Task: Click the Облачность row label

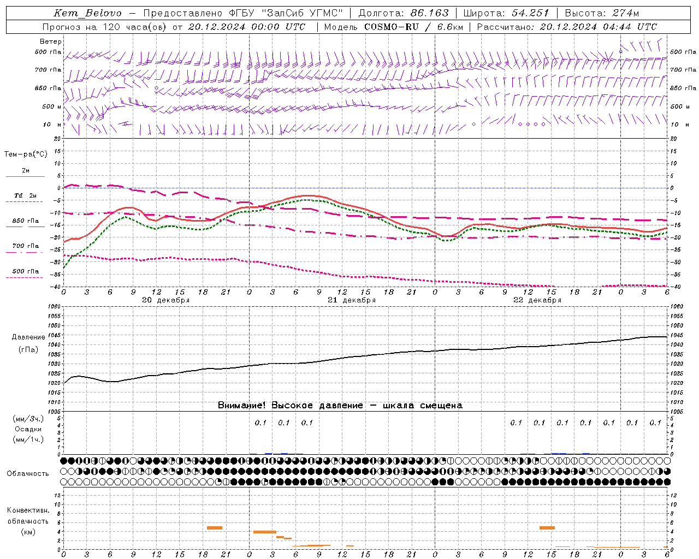Action: click(28, 474)
